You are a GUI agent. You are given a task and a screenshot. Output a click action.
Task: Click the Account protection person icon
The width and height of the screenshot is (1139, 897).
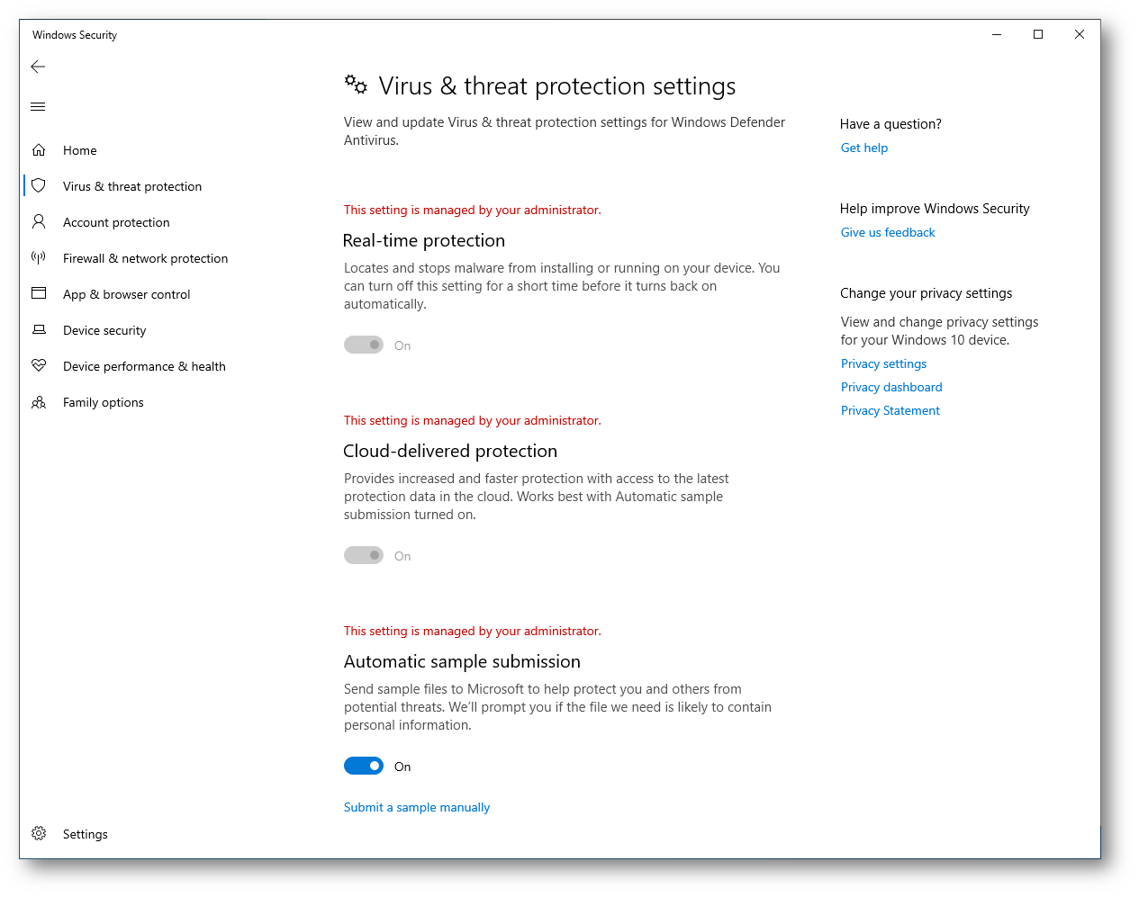(39, 221)
